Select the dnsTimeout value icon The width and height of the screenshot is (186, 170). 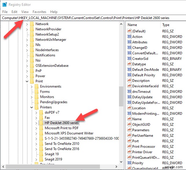tap(129, 91)
